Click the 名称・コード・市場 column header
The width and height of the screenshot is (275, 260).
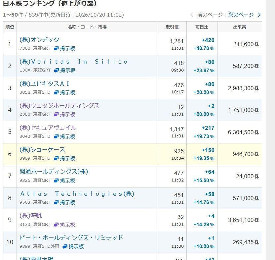pyautogui.click(x=87, y=27)
